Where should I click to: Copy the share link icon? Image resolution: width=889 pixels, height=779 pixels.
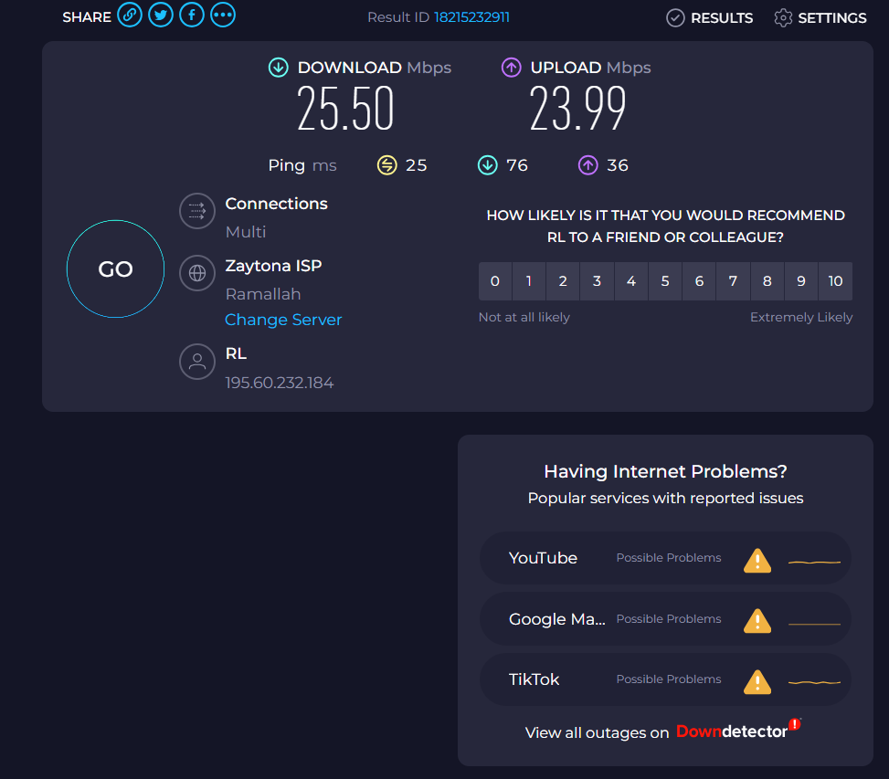pyautogui.click(x=130, y=15)
